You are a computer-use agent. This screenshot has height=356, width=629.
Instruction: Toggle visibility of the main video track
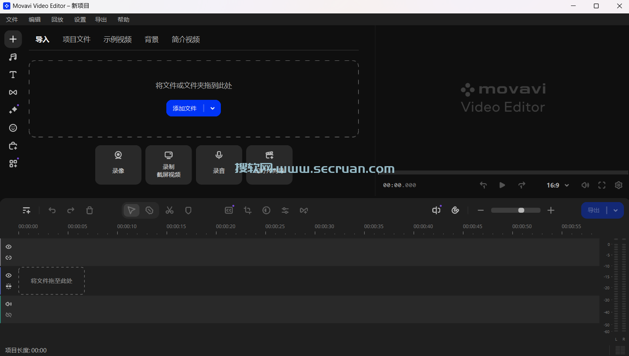(x=9, y=275)
